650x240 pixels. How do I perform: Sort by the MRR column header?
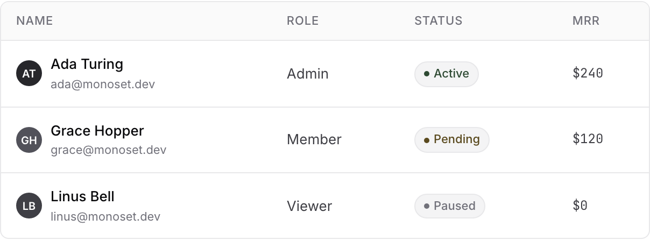pos(586,21)
